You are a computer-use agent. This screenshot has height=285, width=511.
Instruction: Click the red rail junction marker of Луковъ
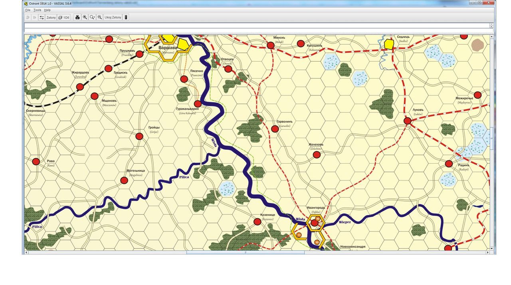pyautogui.click(x=407, y=121)
